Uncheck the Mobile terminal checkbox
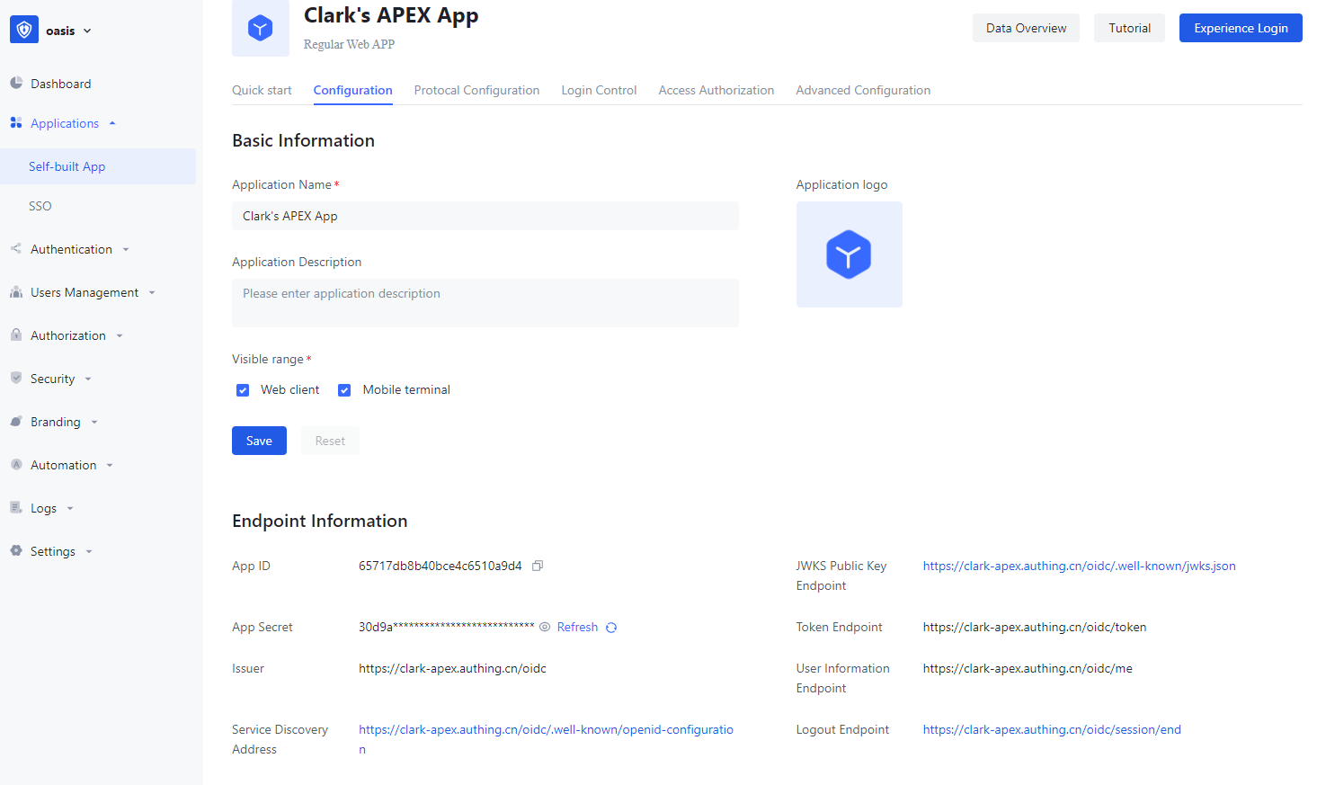Screen dimensions: 1317x785 click(x=344, y=390)
